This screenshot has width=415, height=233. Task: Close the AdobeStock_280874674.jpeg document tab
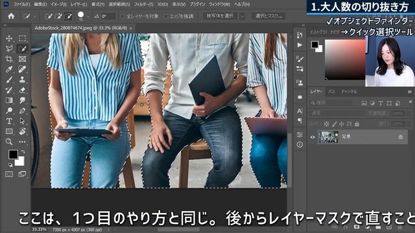131,28
